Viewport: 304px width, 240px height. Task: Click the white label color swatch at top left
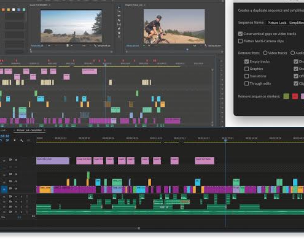[14, 10]
